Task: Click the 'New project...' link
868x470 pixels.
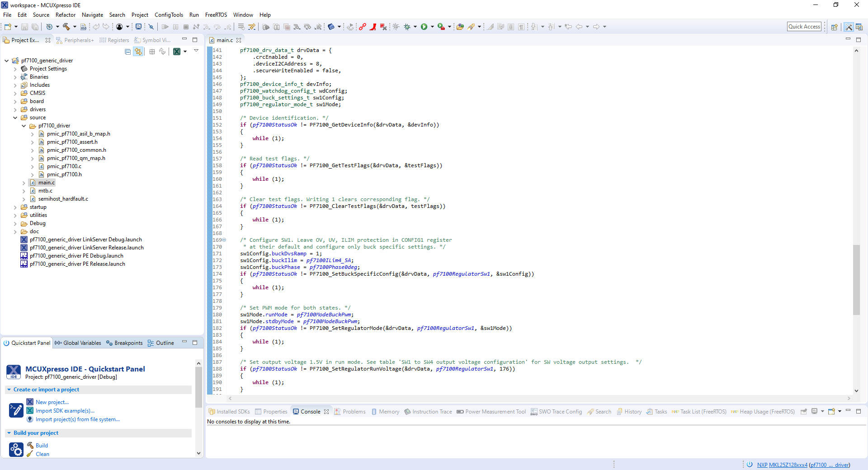Action: tap(52, 402)
